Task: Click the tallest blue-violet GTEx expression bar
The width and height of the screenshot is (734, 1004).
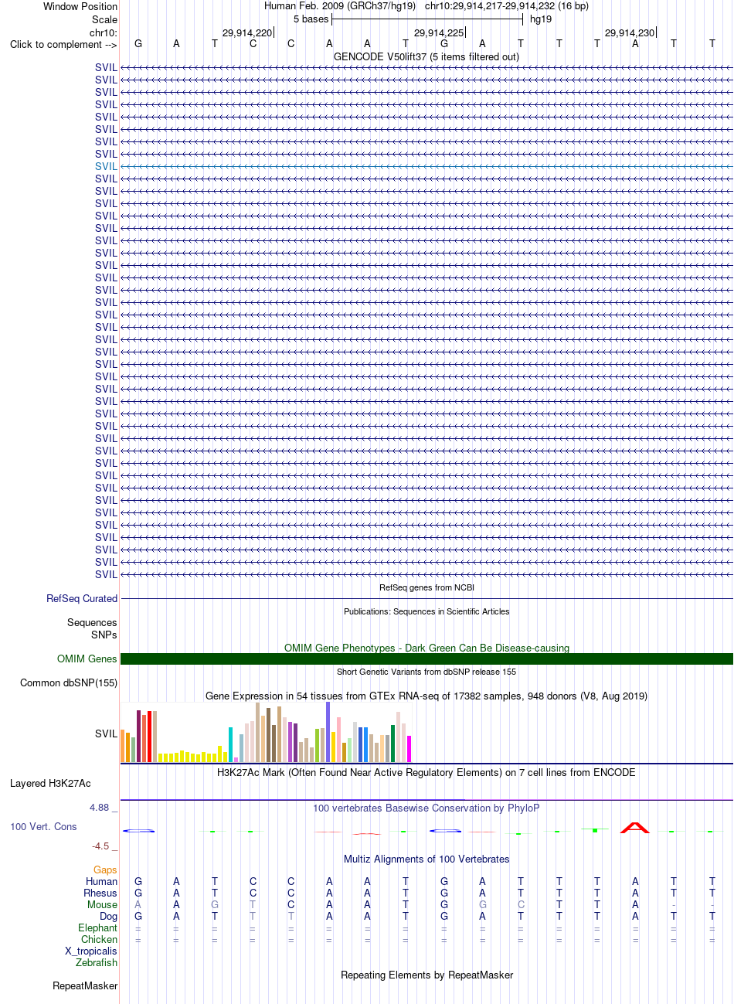Action: pyautogui.click(x=328, y=732)
